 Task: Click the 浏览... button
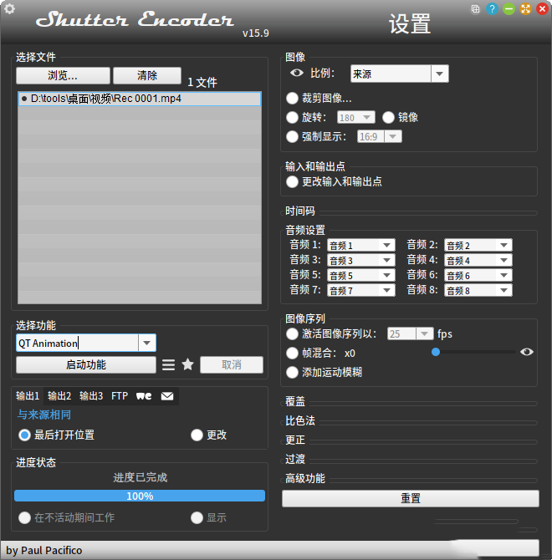click(x=63, y=75)
